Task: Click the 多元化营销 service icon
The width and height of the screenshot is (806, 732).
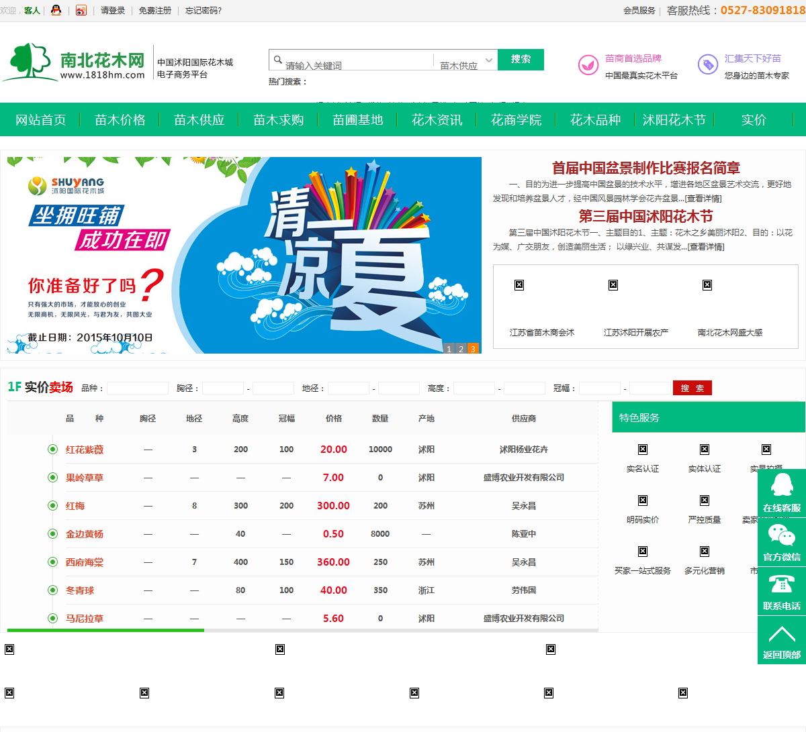Action: click(x=705, y=552)
